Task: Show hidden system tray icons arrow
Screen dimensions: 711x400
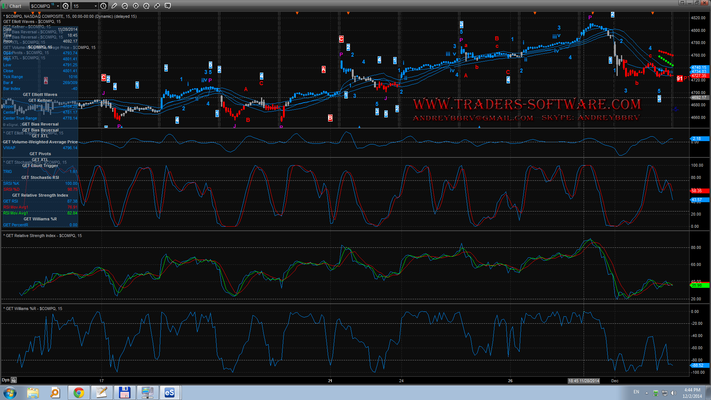Action: 647,393
